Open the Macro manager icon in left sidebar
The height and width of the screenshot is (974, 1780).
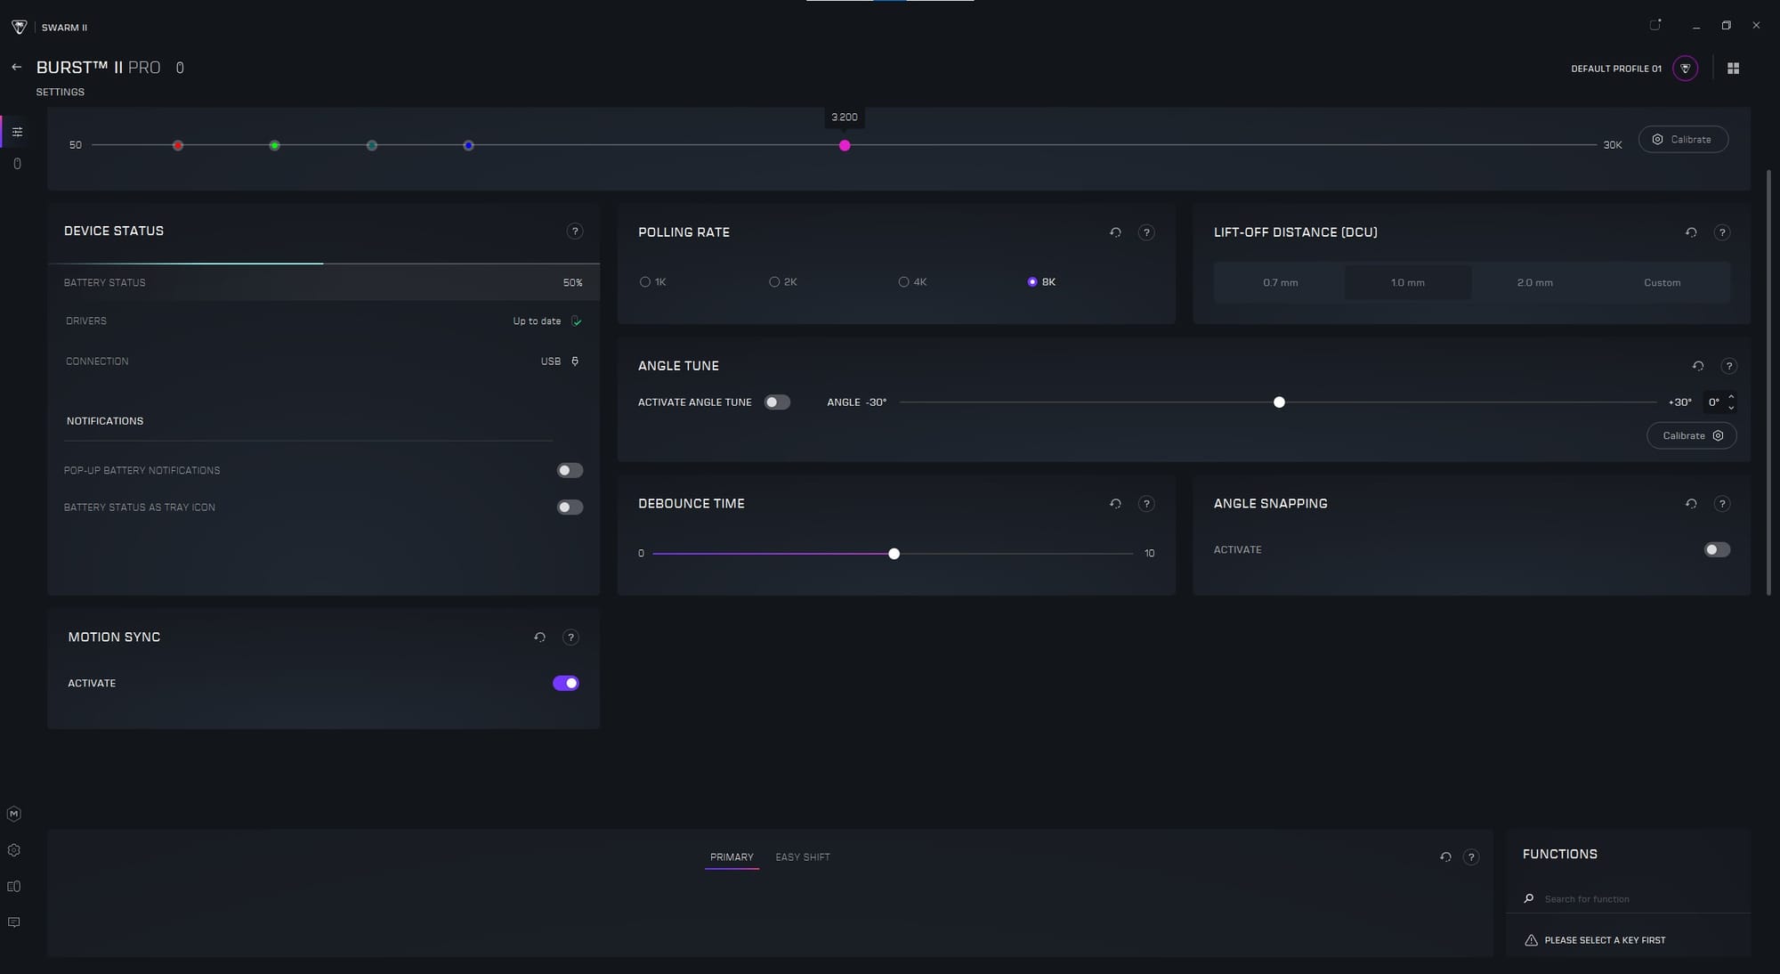point(13,814)
